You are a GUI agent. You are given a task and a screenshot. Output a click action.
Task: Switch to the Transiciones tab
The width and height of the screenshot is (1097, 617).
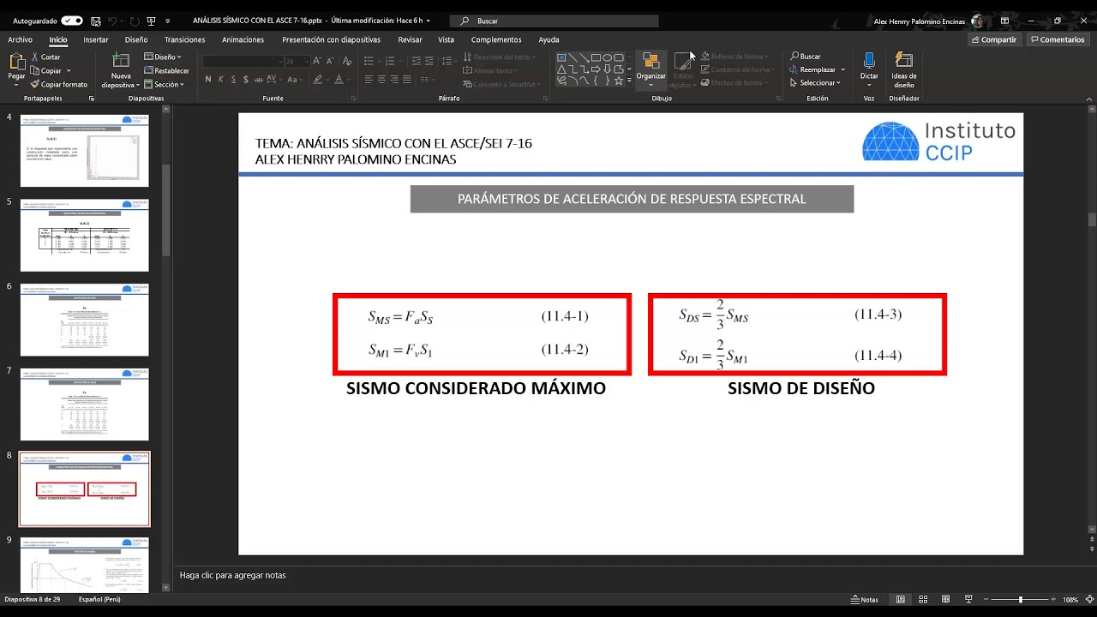coord(185,39)
